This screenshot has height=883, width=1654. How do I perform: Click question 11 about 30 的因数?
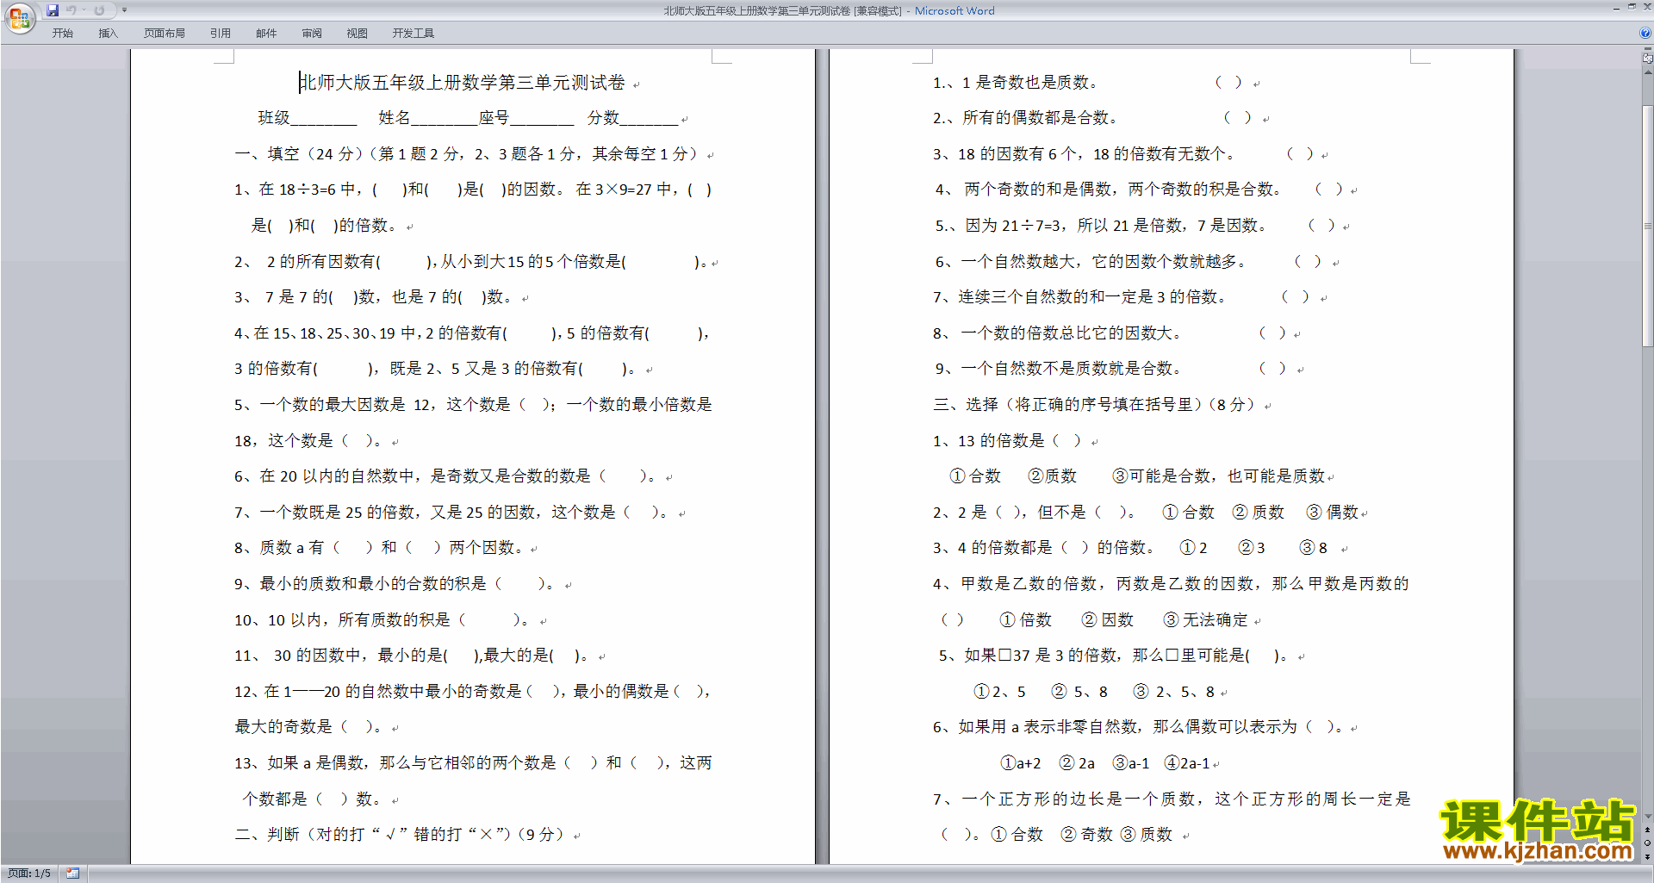(x=412, y=656)
